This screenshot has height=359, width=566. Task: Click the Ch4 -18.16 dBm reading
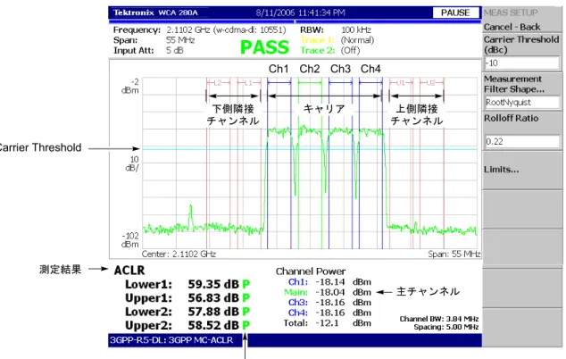(x=329, y=313)
